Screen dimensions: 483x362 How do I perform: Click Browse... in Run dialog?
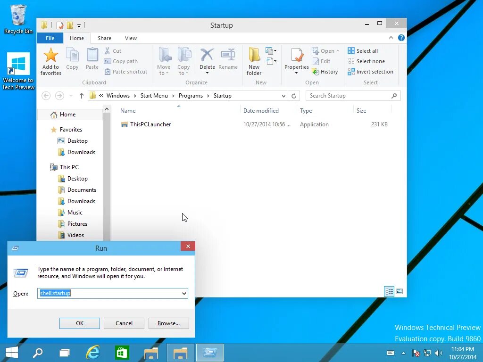[168, 323]
